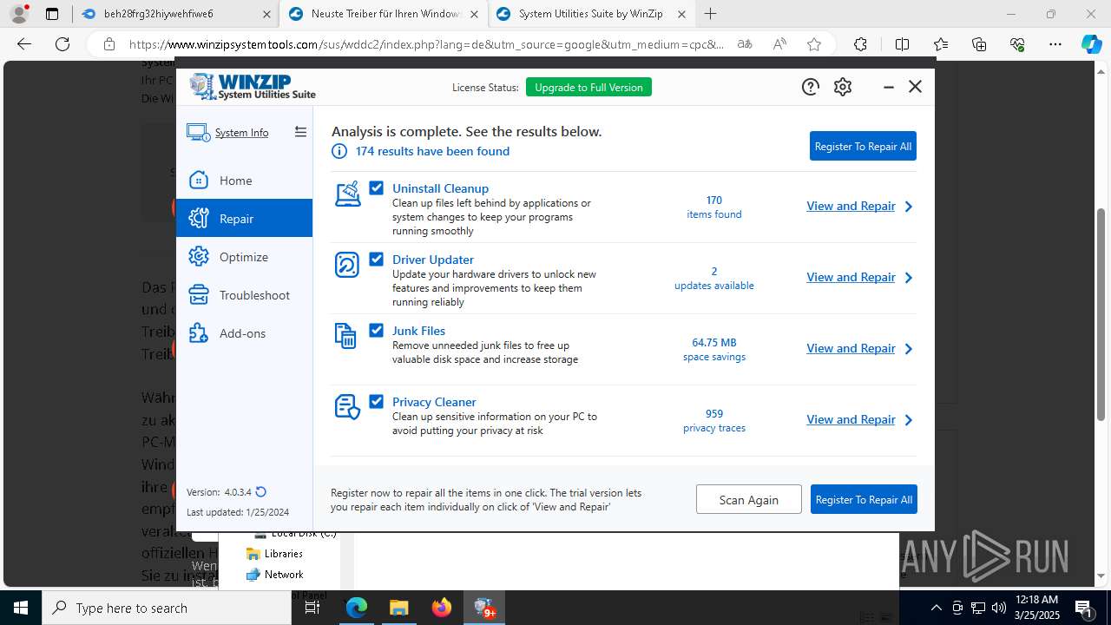Uncheck the Driver Updater checkbox
This screenshot has width=1111, height=625.
(x=376, y=259)
